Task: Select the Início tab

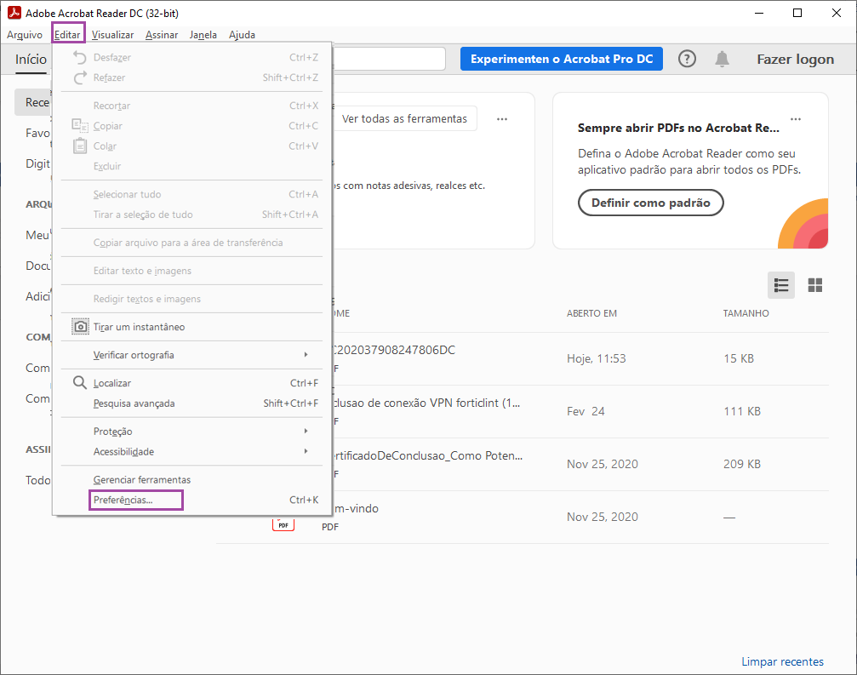Action: click(31, 59)
